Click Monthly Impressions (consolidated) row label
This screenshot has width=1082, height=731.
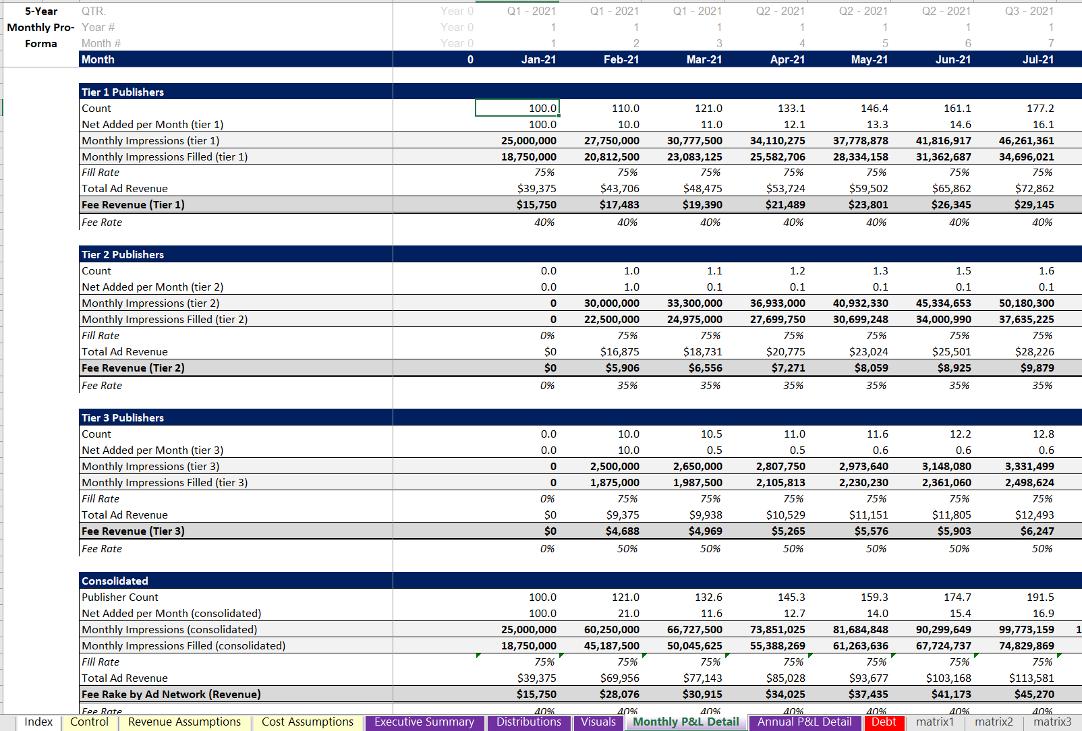(x=169, y=629)
